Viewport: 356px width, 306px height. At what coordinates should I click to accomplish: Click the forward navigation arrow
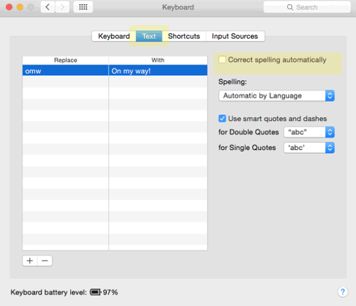coord(62,7)
